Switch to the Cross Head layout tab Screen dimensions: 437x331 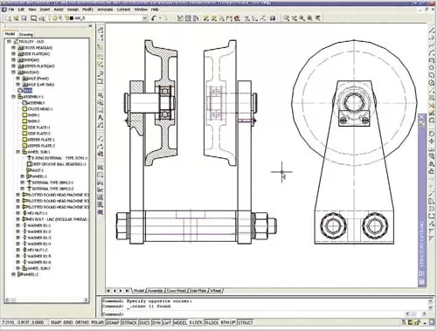coord(177,291)
